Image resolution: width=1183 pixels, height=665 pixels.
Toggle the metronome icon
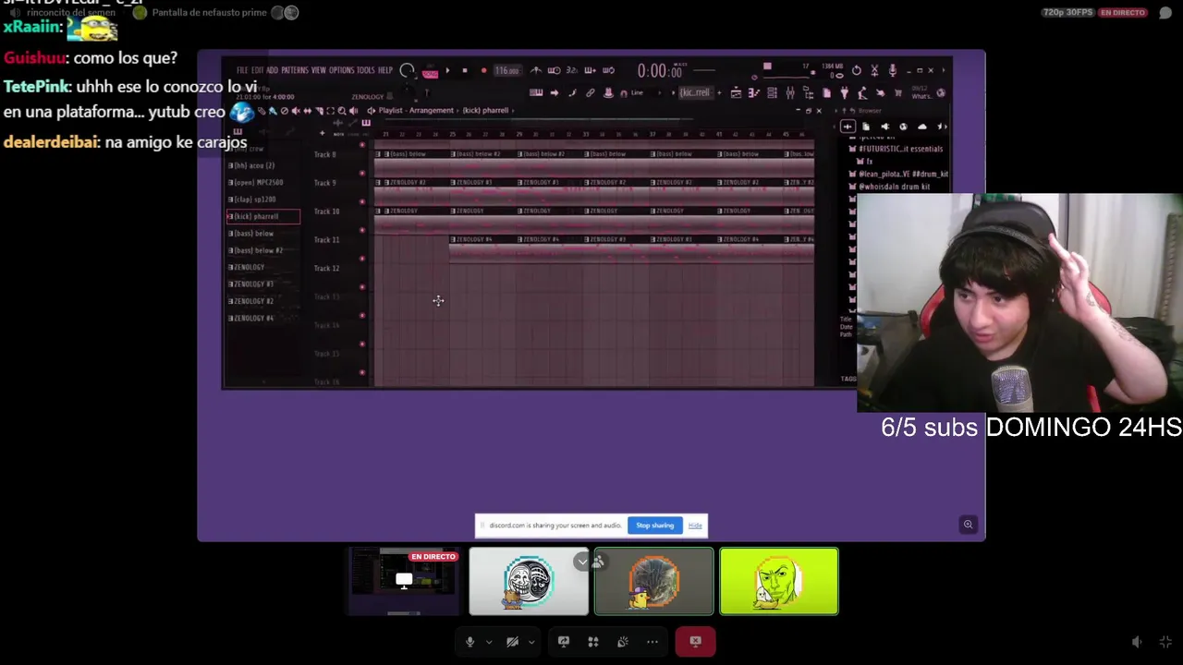coord(536,70)
